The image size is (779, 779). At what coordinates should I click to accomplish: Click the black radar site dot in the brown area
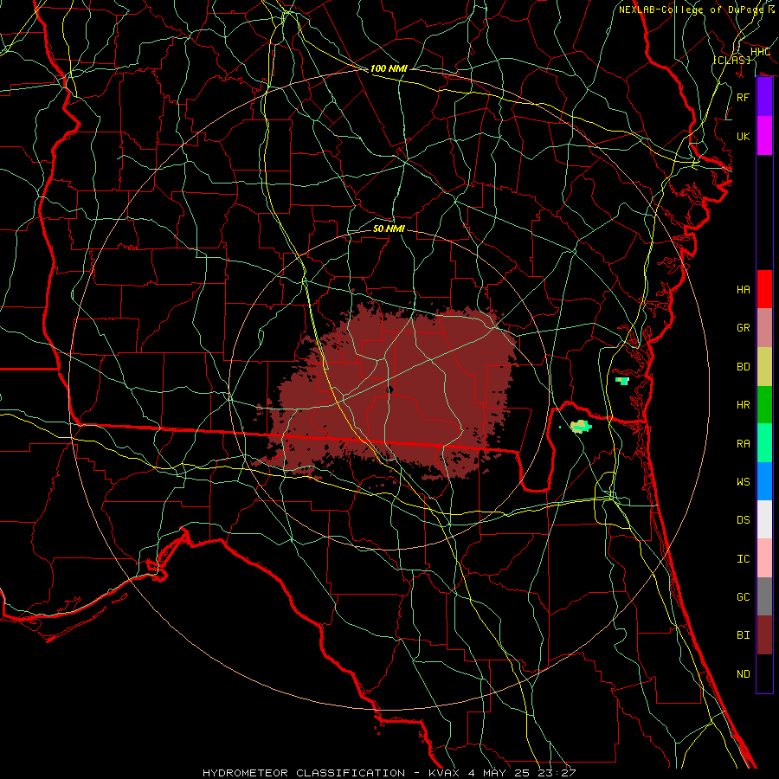tap(390, 390)
